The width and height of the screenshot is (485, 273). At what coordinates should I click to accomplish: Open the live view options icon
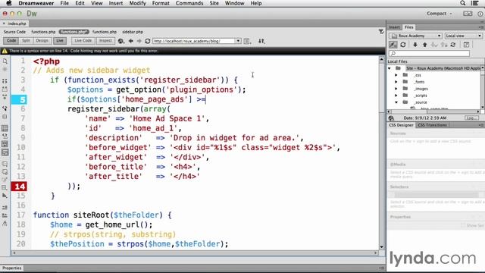tap(247, 41)
